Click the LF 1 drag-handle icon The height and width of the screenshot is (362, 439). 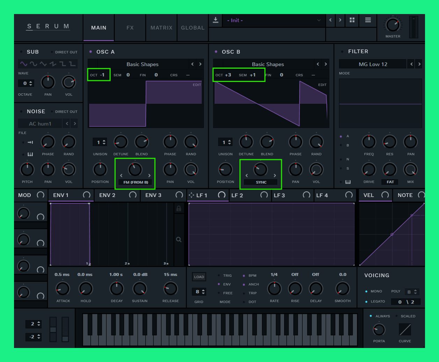(x=191, y=195)
